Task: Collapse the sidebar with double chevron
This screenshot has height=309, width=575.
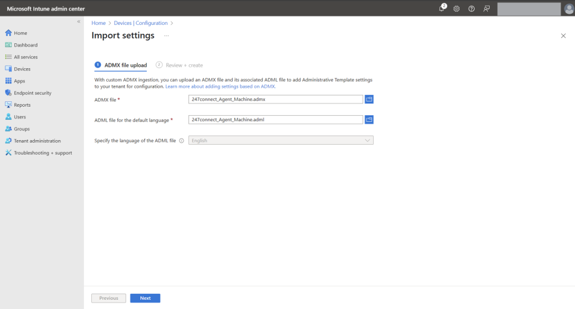Action: [79, 22]
